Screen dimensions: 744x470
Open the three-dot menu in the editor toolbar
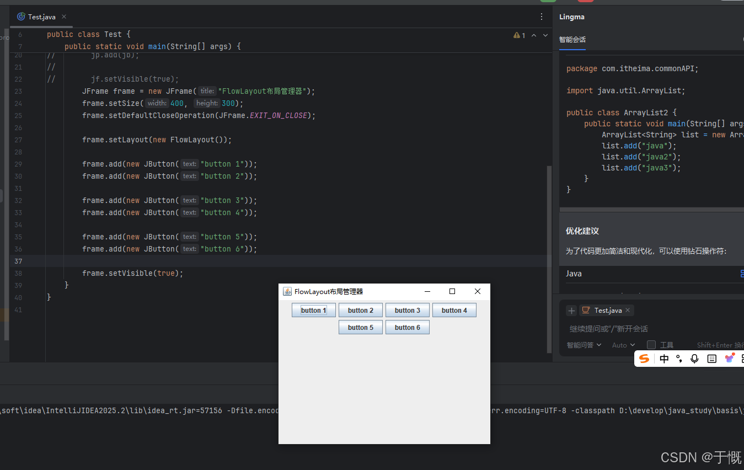tap(541, 17)
